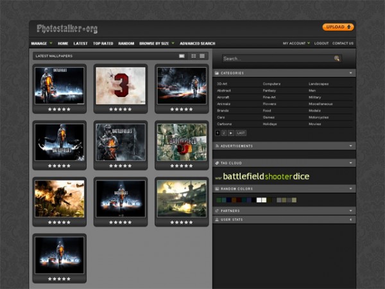Go to next categories page arrow

231,132
